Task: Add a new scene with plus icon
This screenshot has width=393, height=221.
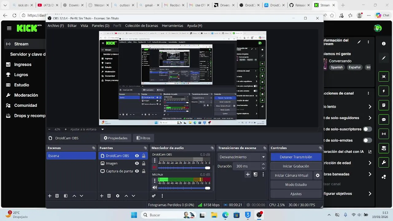Action: point(50,196)
